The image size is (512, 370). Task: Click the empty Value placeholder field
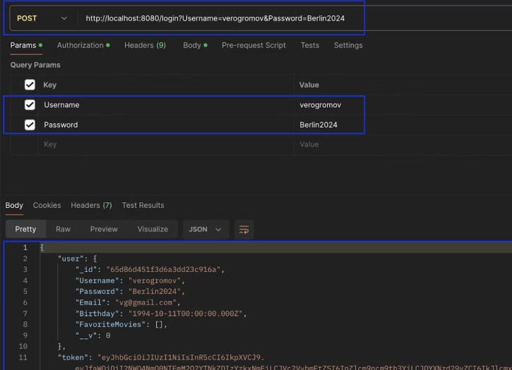pos(403,144)
